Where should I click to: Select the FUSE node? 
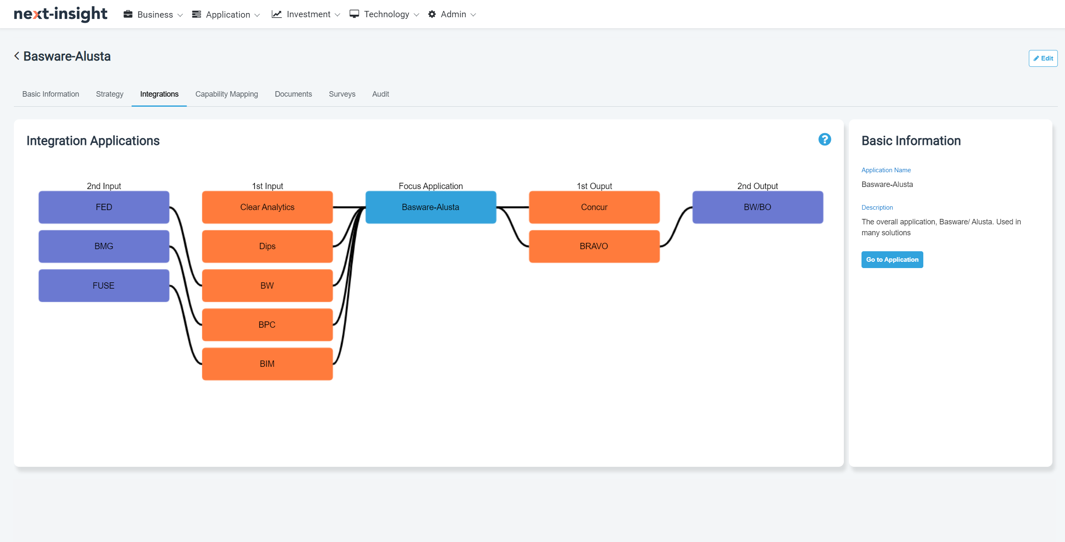point(104,286)
